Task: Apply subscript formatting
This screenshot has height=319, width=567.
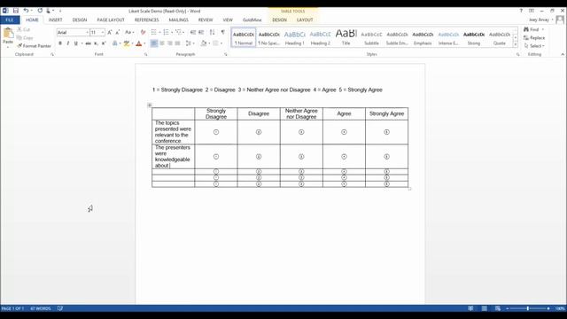Action: (96, 43)
